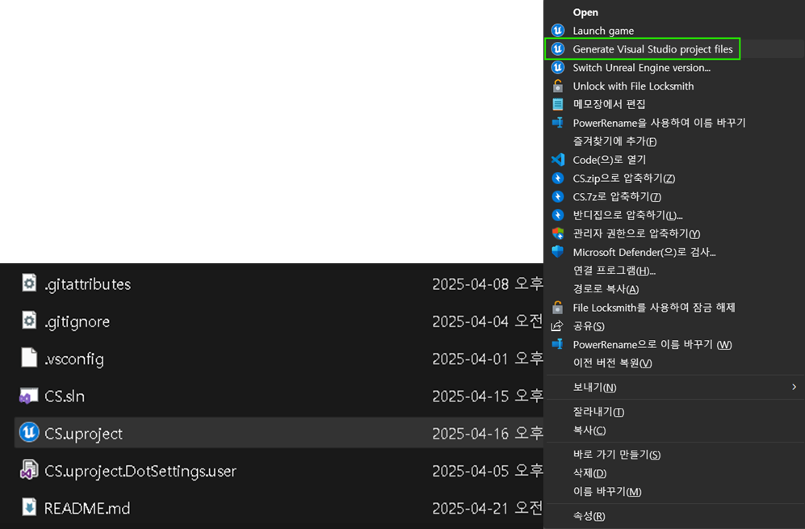
Task: Select the CS.uproject file name
Action: (83, 434)
